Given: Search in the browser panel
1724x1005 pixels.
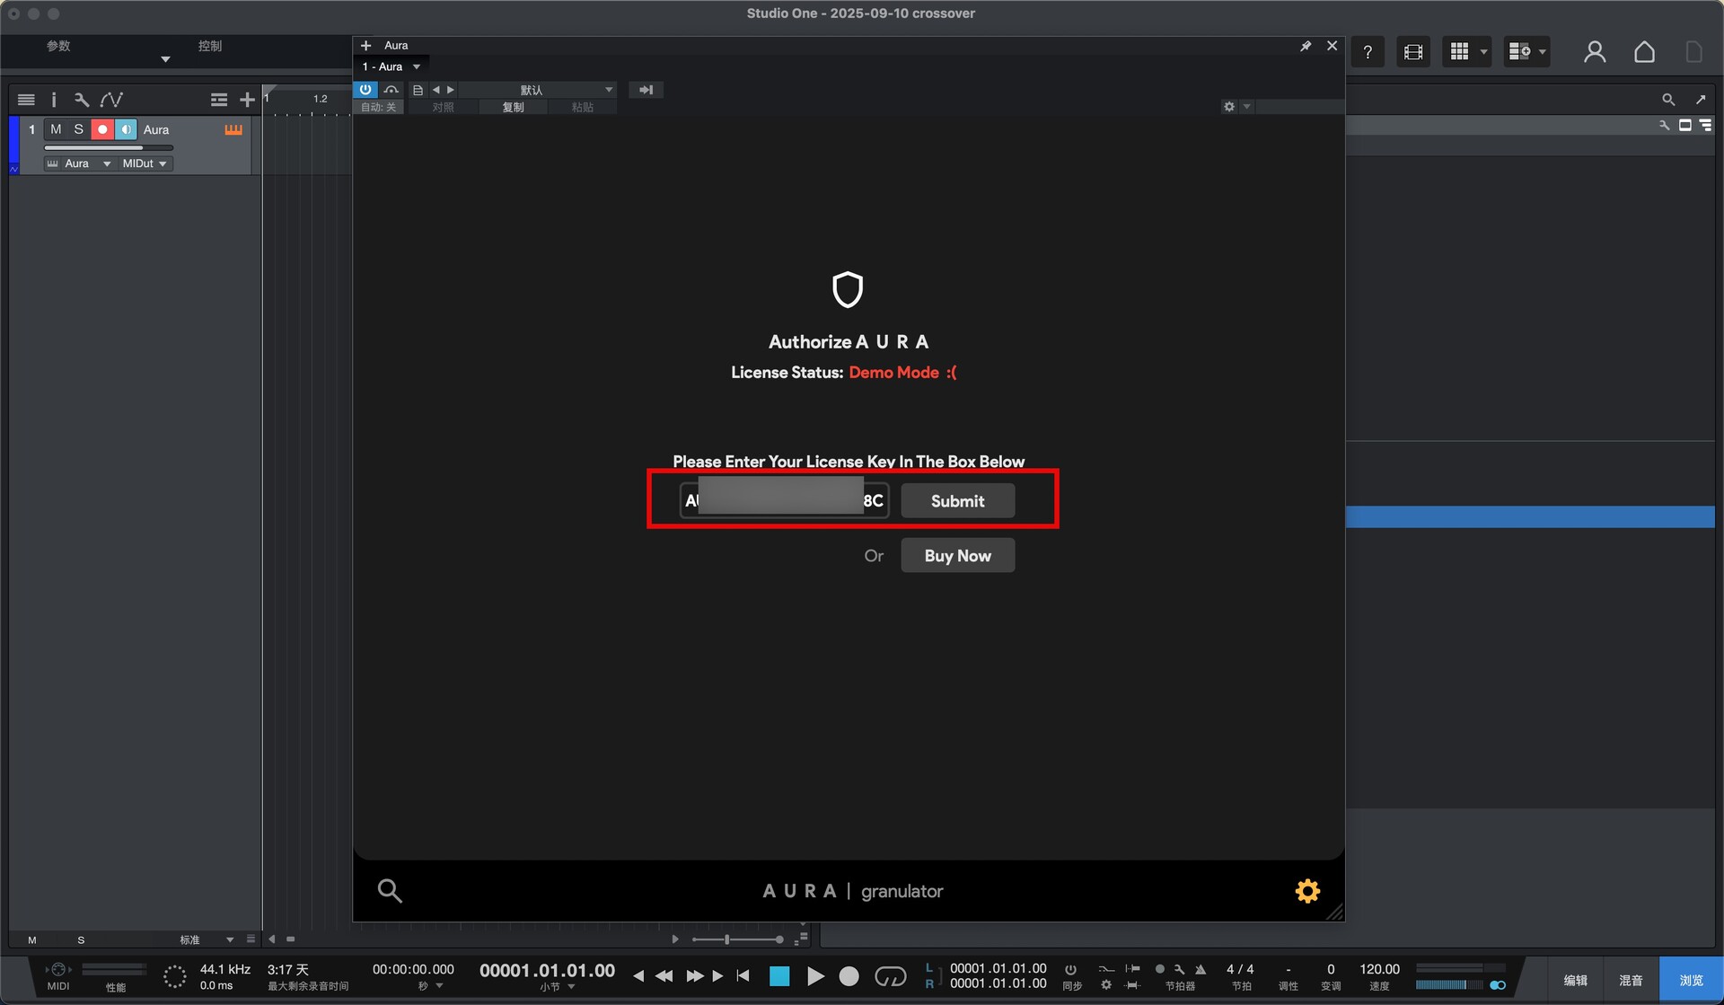Looking at the screenshot, I should (1668, 100).
